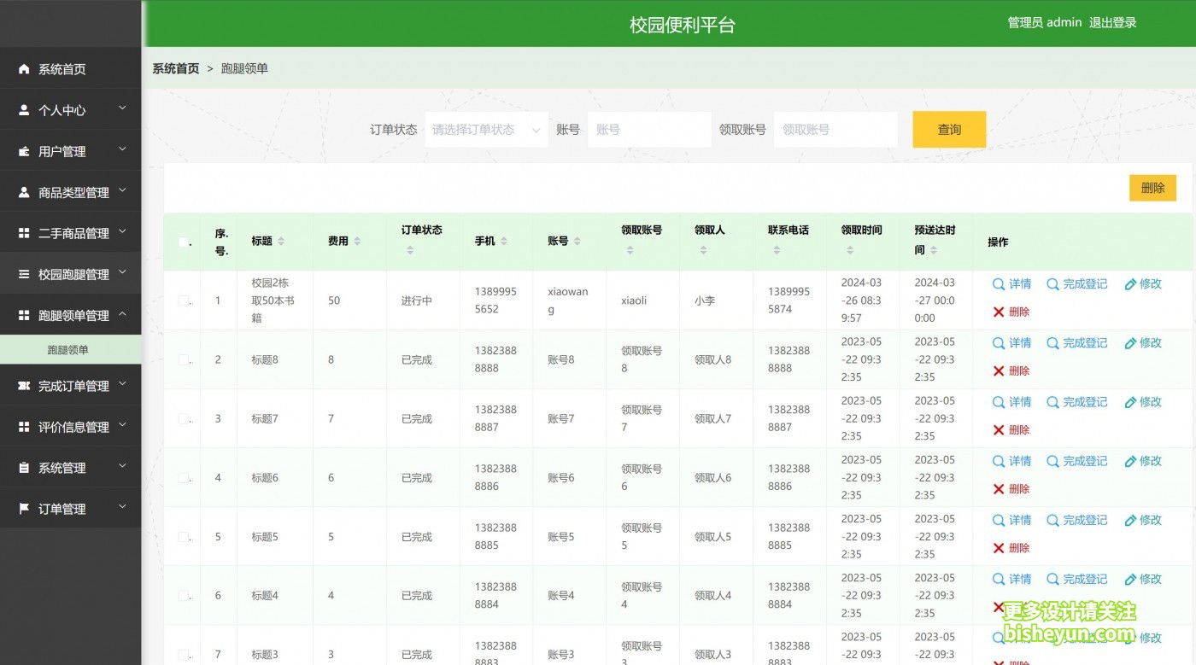
Task: Click the 完成登记 icon in row 标题5
Action: click(x=1053, y=520)
